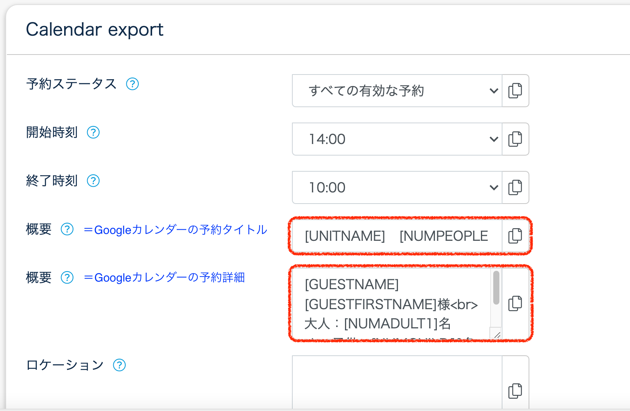Click copy icon beside 予約ステータス dropdown
This screenshot has height=411, width=630.
(515, 91)
